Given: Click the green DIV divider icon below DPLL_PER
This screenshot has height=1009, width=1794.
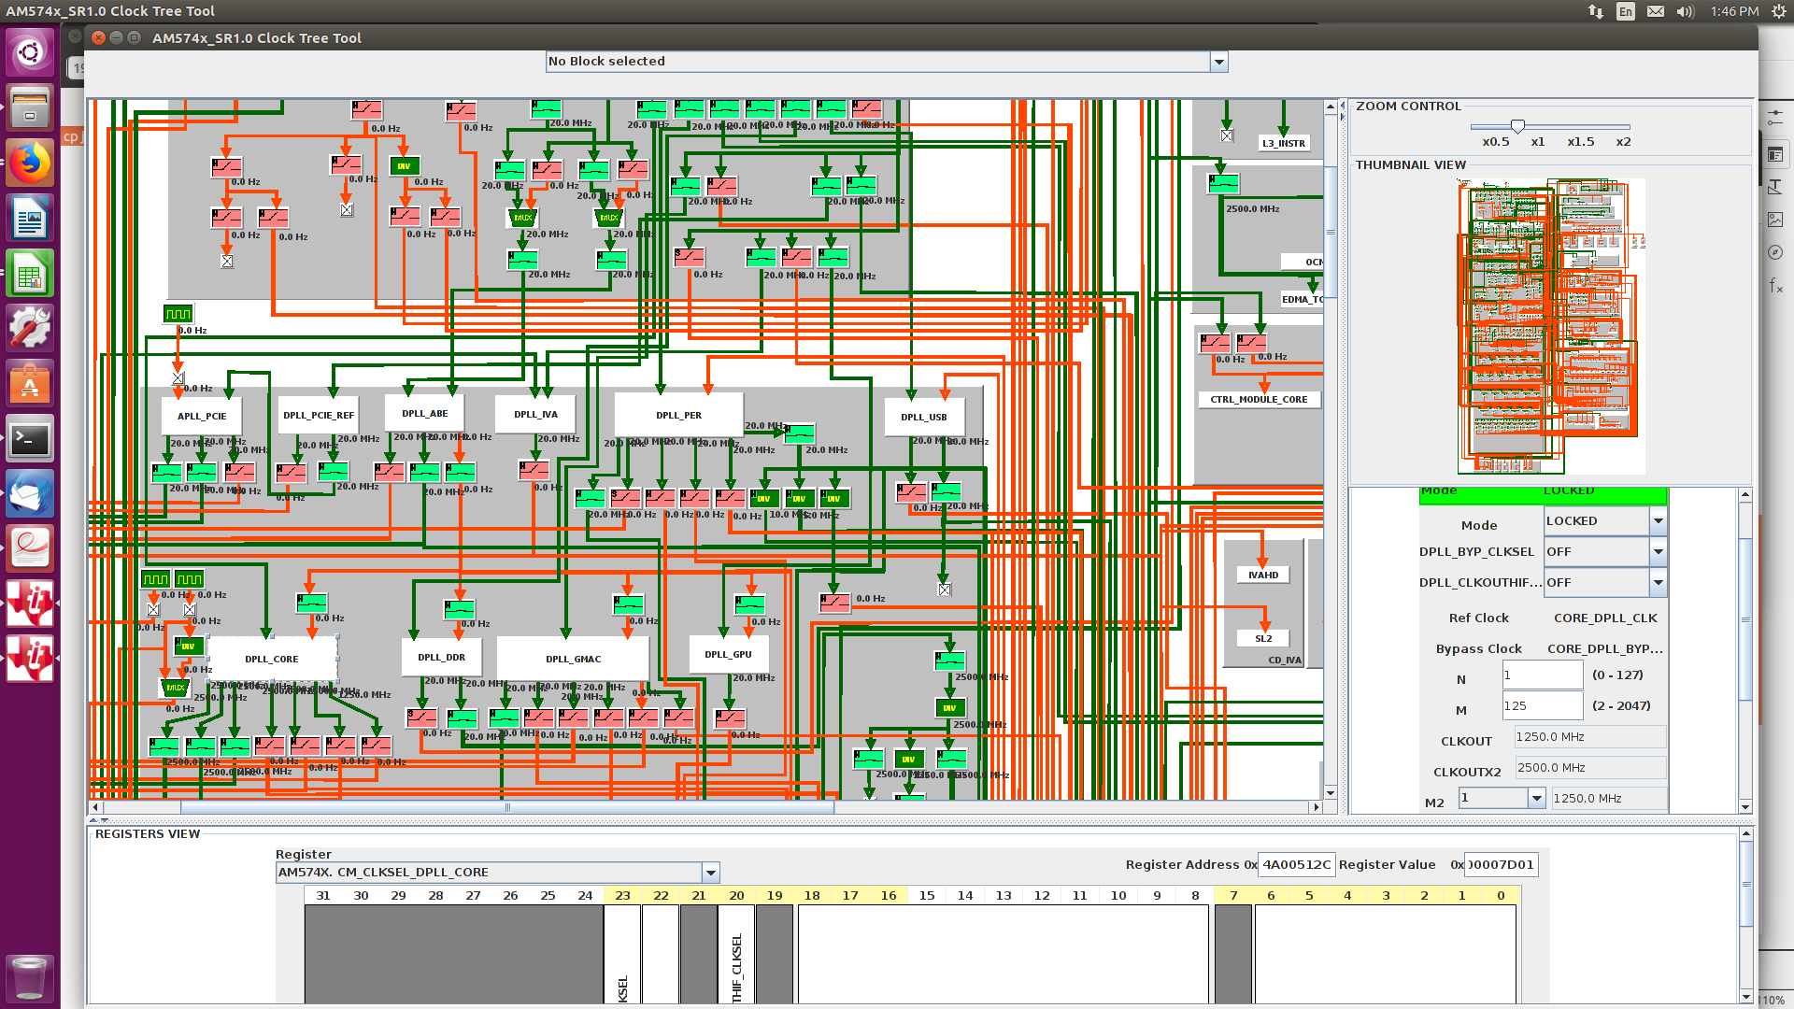Looking at the screenshot, I should (763, 498).
